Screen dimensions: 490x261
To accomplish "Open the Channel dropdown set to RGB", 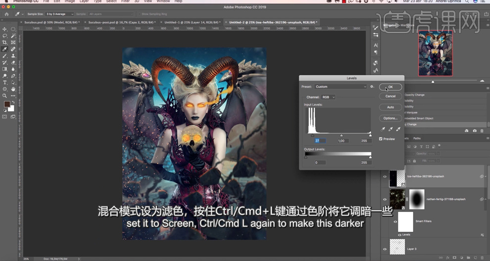I will coord(328,97).
